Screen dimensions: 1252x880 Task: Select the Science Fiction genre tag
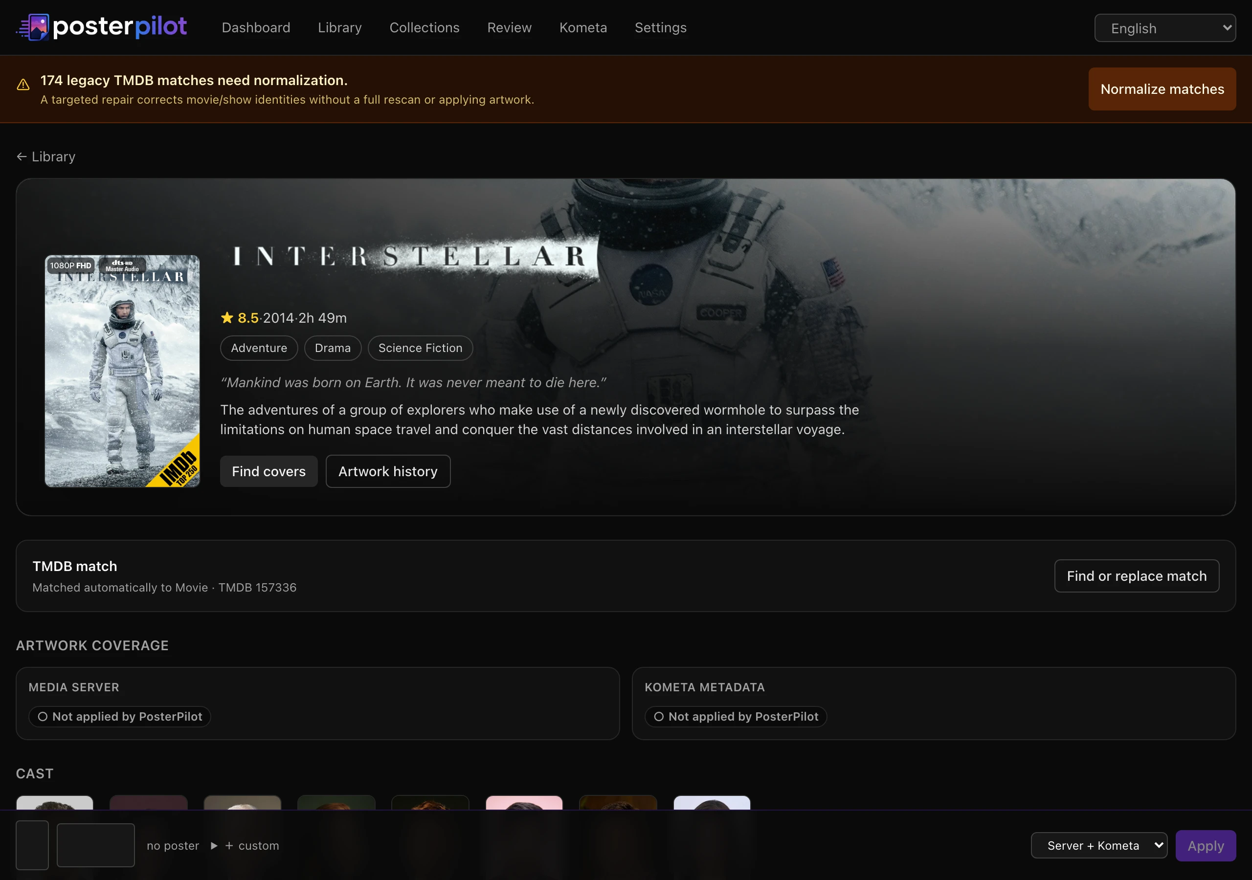[x=420, y=348]
